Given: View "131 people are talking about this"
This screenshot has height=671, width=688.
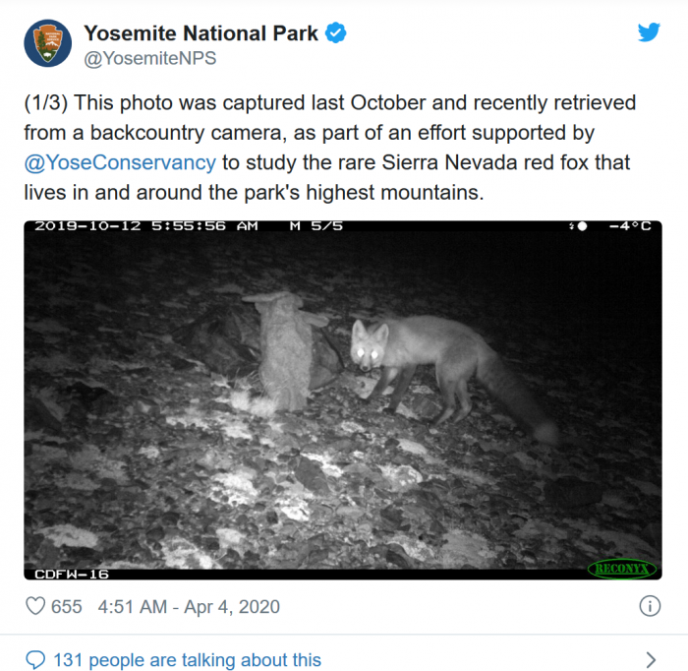Looking at the screenshot, I should pos(187,660).
